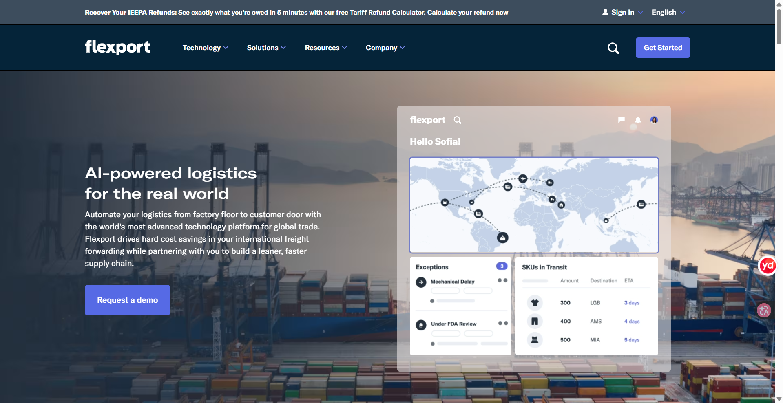The image size is (783, 403).
Task: Click the Under FDA Review status icon
Action: click(421, 325)
